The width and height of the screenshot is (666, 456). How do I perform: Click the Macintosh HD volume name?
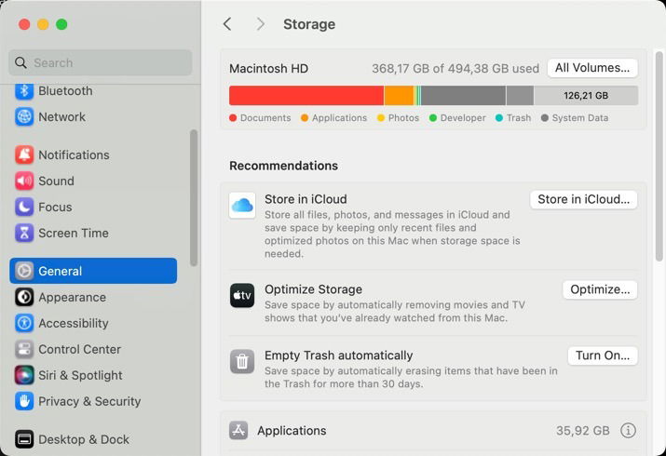pos(269,69)
